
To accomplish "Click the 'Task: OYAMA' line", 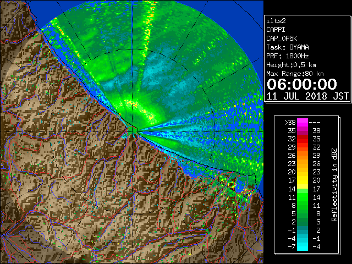I will [288, 47].
